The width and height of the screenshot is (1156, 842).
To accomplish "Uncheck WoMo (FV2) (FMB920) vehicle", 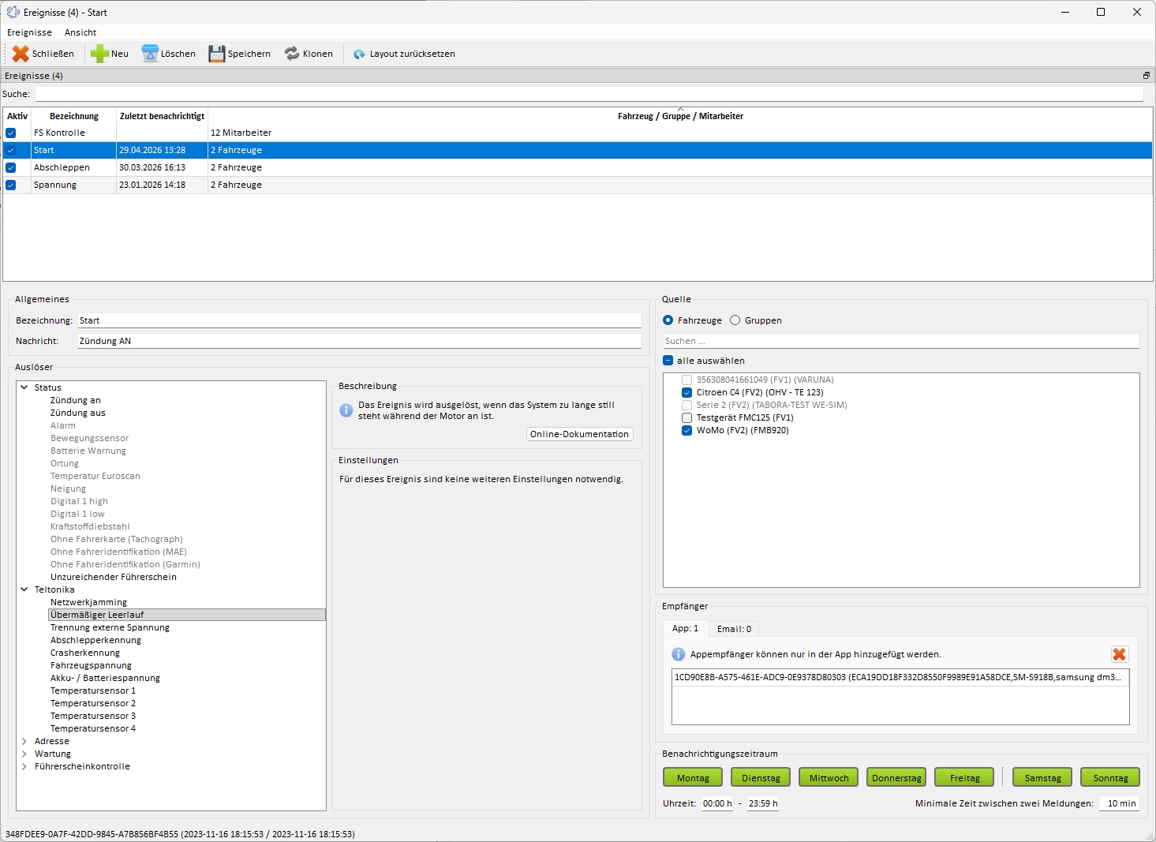I will (687, 430).
